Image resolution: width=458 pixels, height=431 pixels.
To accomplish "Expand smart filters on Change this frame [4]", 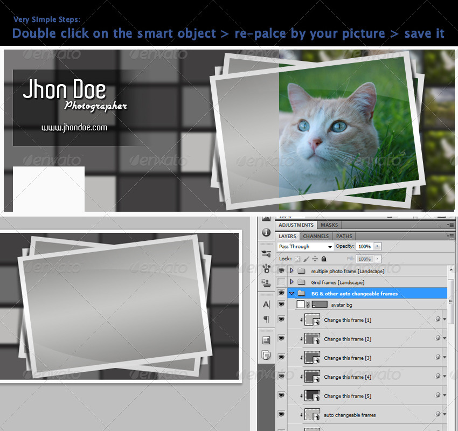I will pos(445,377).
